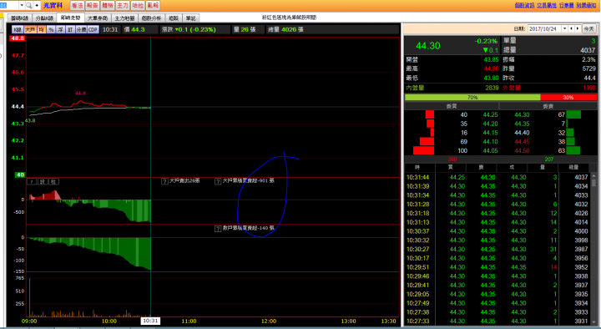Click the ? help button left of 設 in indicator panel

[x=32, y=181]
